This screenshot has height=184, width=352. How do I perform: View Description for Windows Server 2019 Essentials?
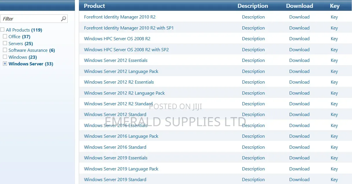point(253,158)
